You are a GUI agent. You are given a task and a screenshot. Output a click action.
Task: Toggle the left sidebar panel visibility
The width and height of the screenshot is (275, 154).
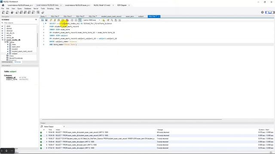click(x=267, y=12)
